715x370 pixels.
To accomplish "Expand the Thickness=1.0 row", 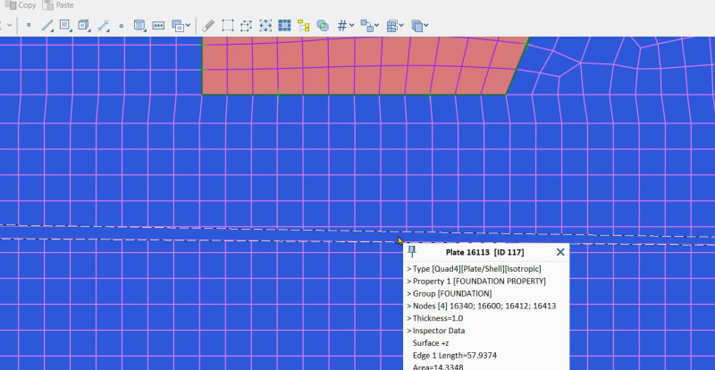I will 435,318.
